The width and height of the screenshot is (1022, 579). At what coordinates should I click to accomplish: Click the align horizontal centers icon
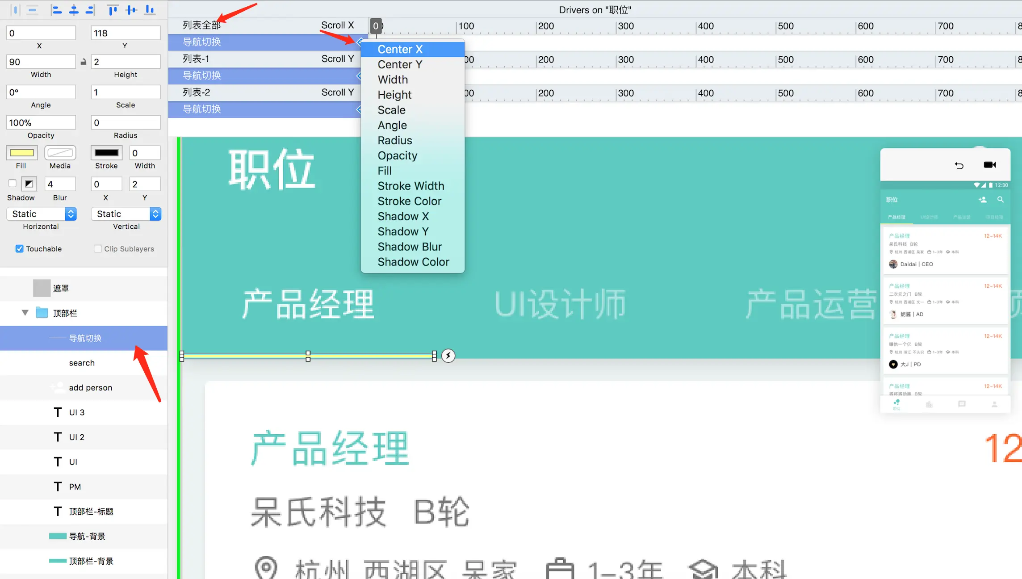pos(74,10)
